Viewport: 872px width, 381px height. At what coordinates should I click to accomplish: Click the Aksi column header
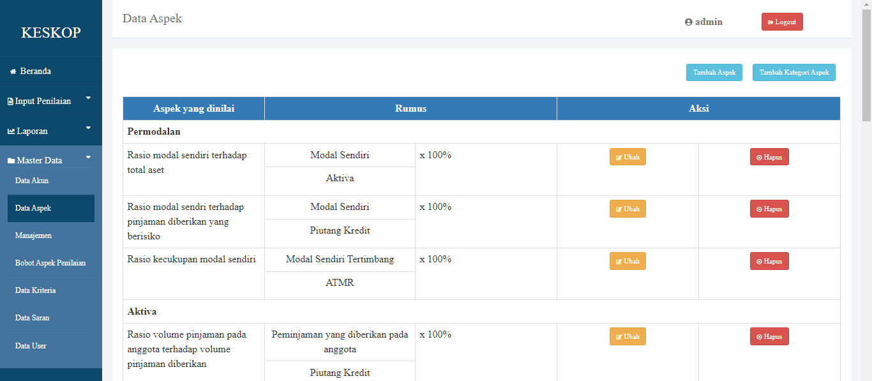[698, 108]
